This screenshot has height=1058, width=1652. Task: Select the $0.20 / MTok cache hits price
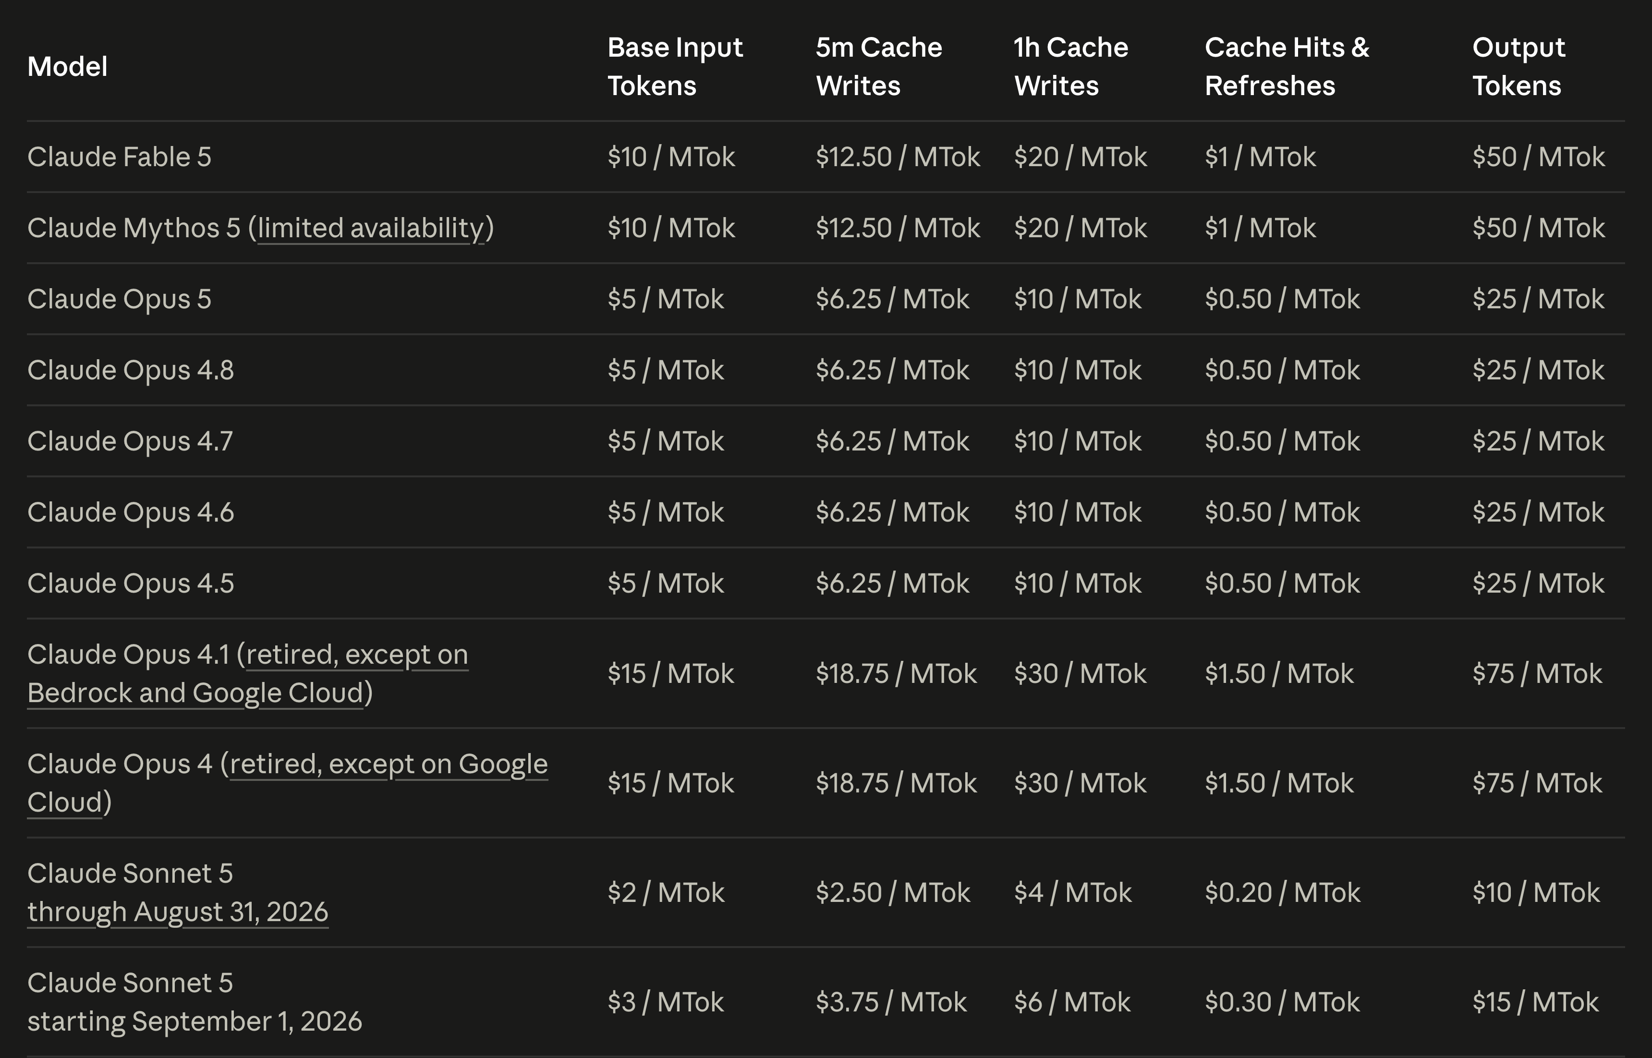[1282, 892]
